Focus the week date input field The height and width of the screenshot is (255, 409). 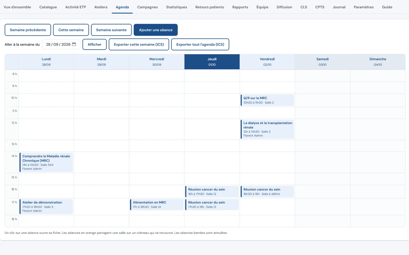[61, 45]
